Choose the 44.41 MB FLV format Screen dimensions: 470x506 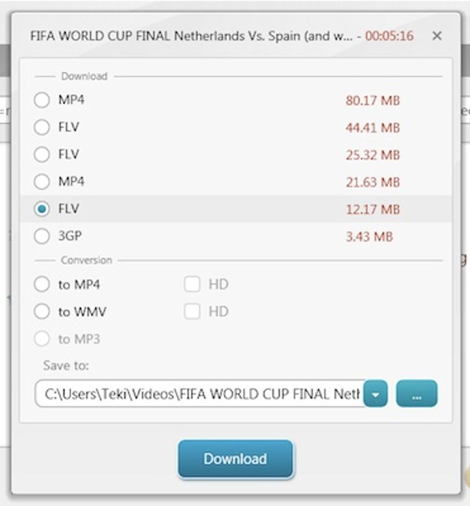[x=42, y=127]
